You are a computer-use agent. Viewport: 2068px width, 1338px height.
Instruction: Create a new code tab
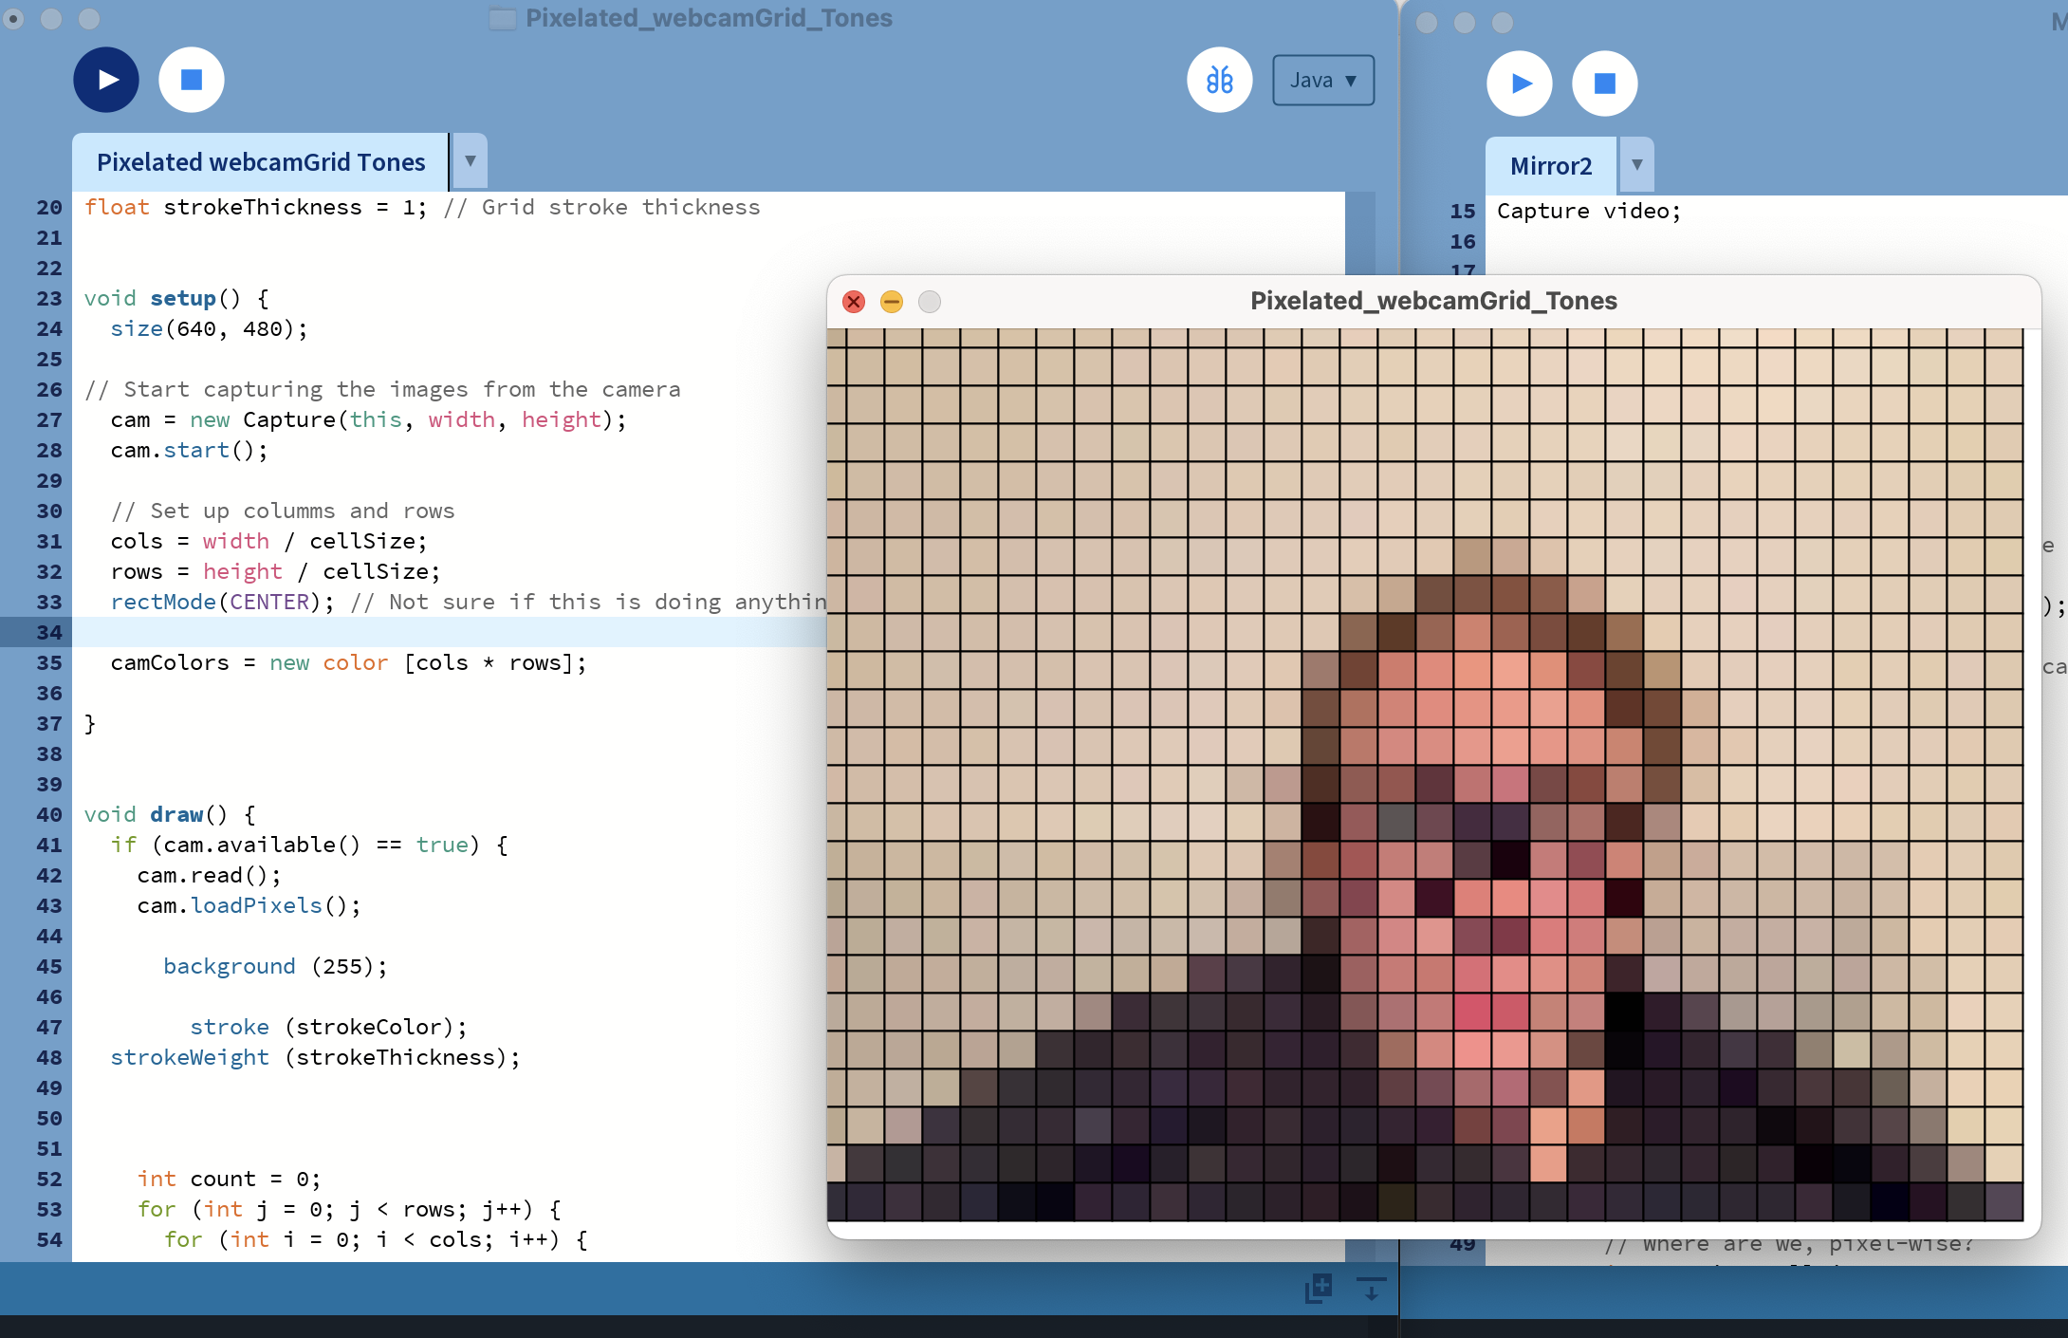(1319, 1290)
